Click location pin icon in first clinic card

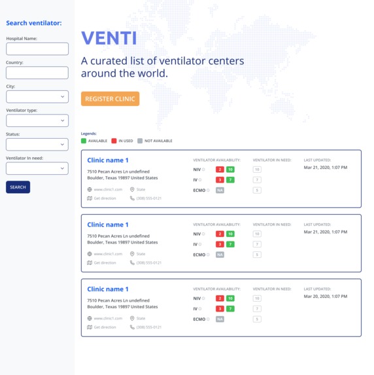132,189
